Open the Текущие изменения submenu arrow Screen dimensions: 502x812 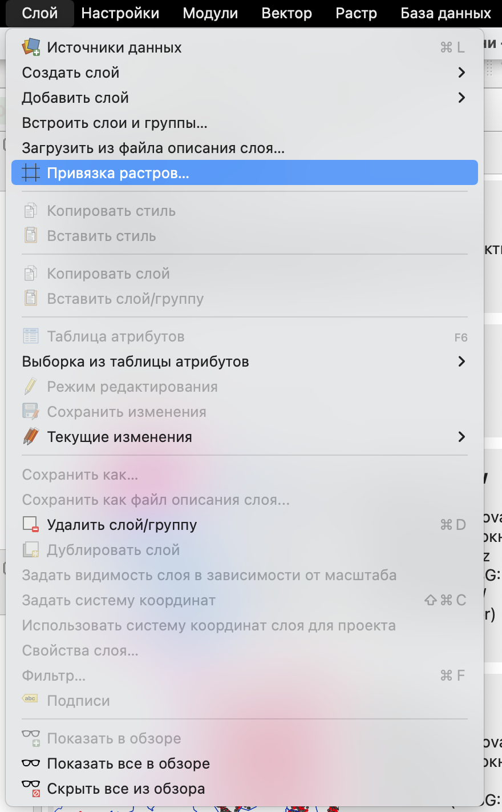tap(461, 437)
